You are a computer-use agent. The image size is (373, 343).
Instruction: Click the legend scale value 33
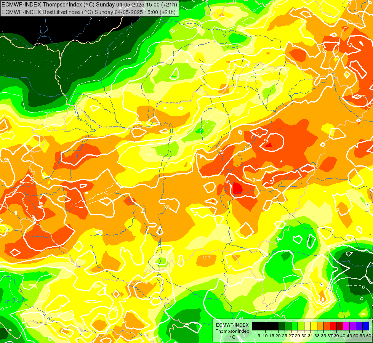tap(317, 336)
